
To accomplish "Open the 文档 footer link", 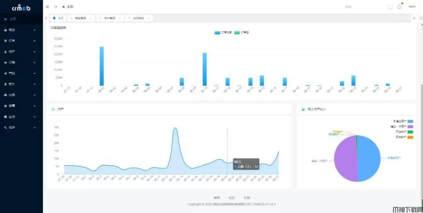I will (x=247, y=198).
